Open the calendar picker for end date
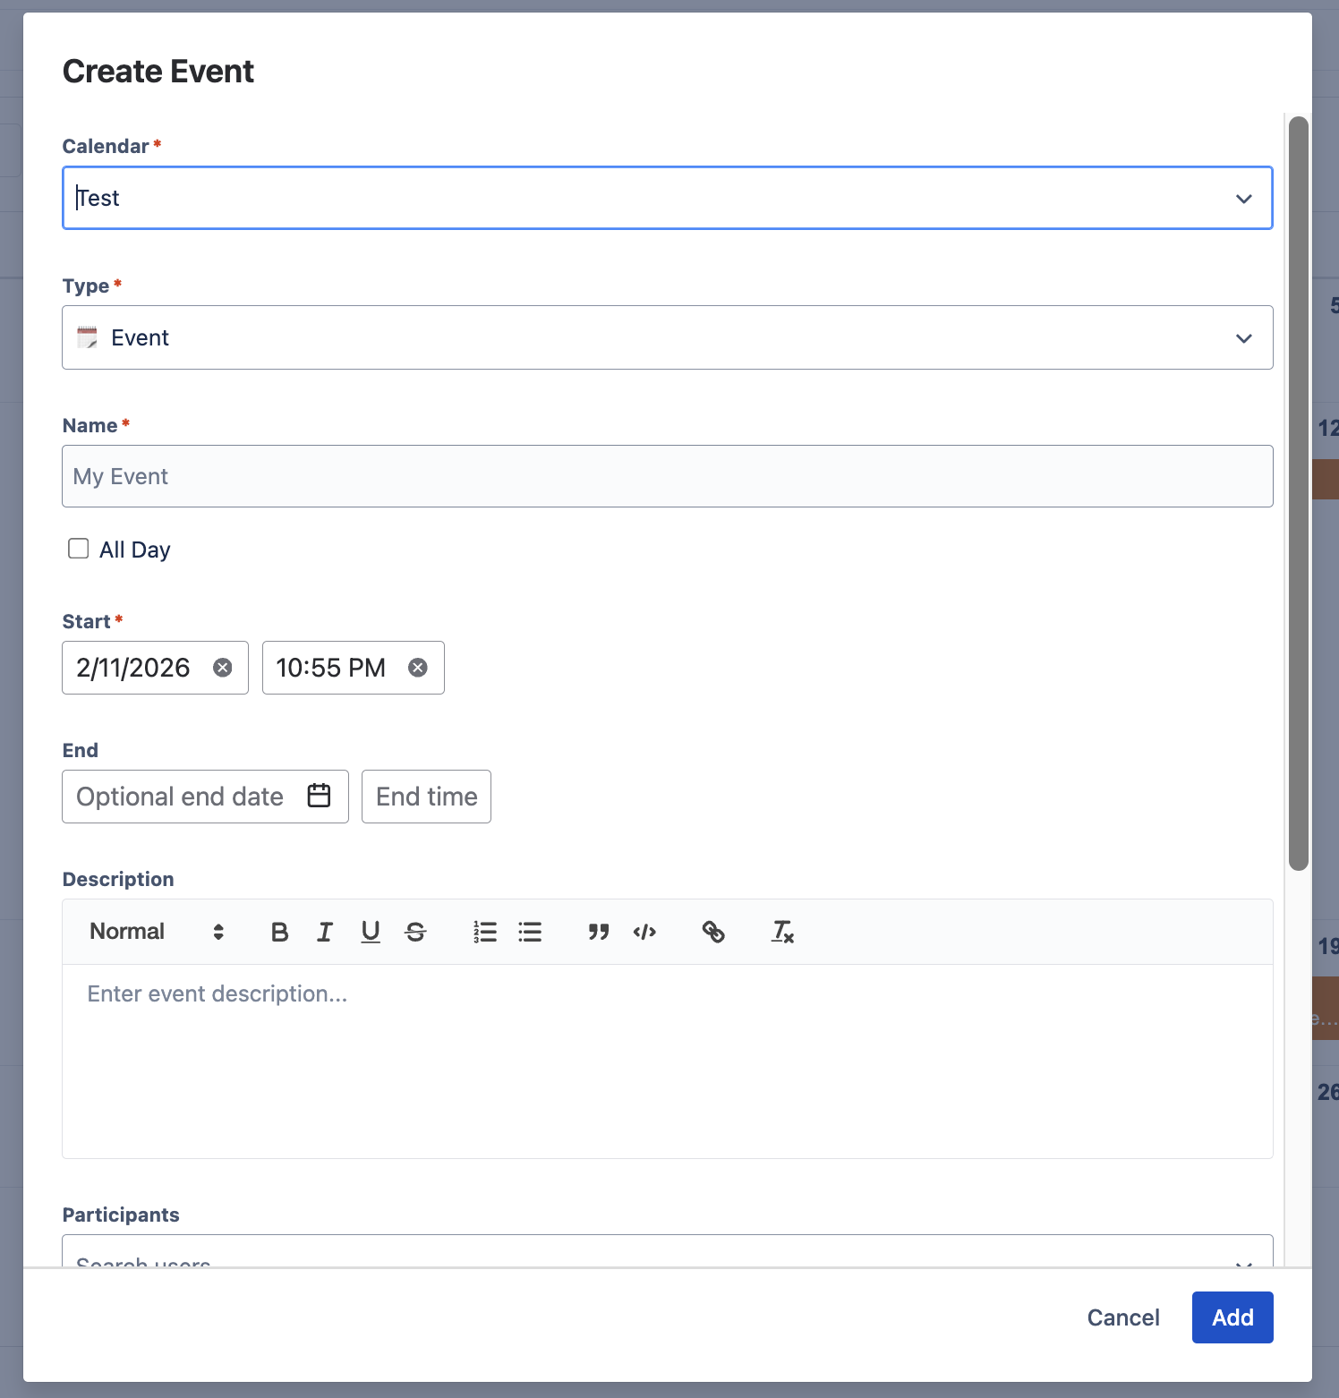Image resolution: width=1339 pixels, height=1398 pixels. tap(319, 796)
